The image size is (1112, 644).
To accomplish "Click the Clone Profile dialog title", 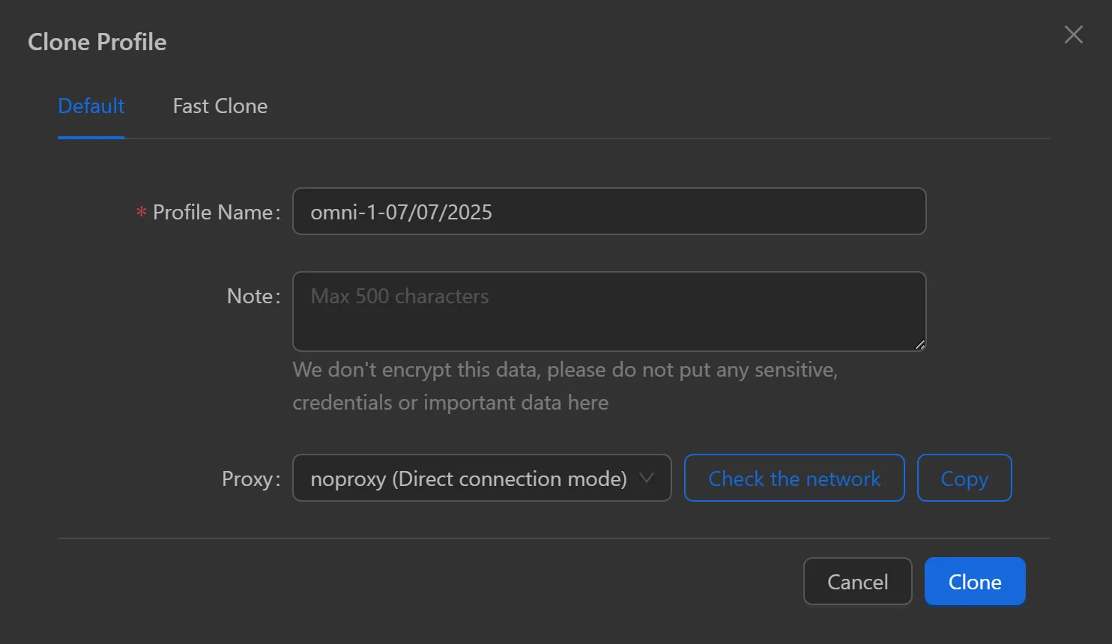I will click(x=97, y=42).
